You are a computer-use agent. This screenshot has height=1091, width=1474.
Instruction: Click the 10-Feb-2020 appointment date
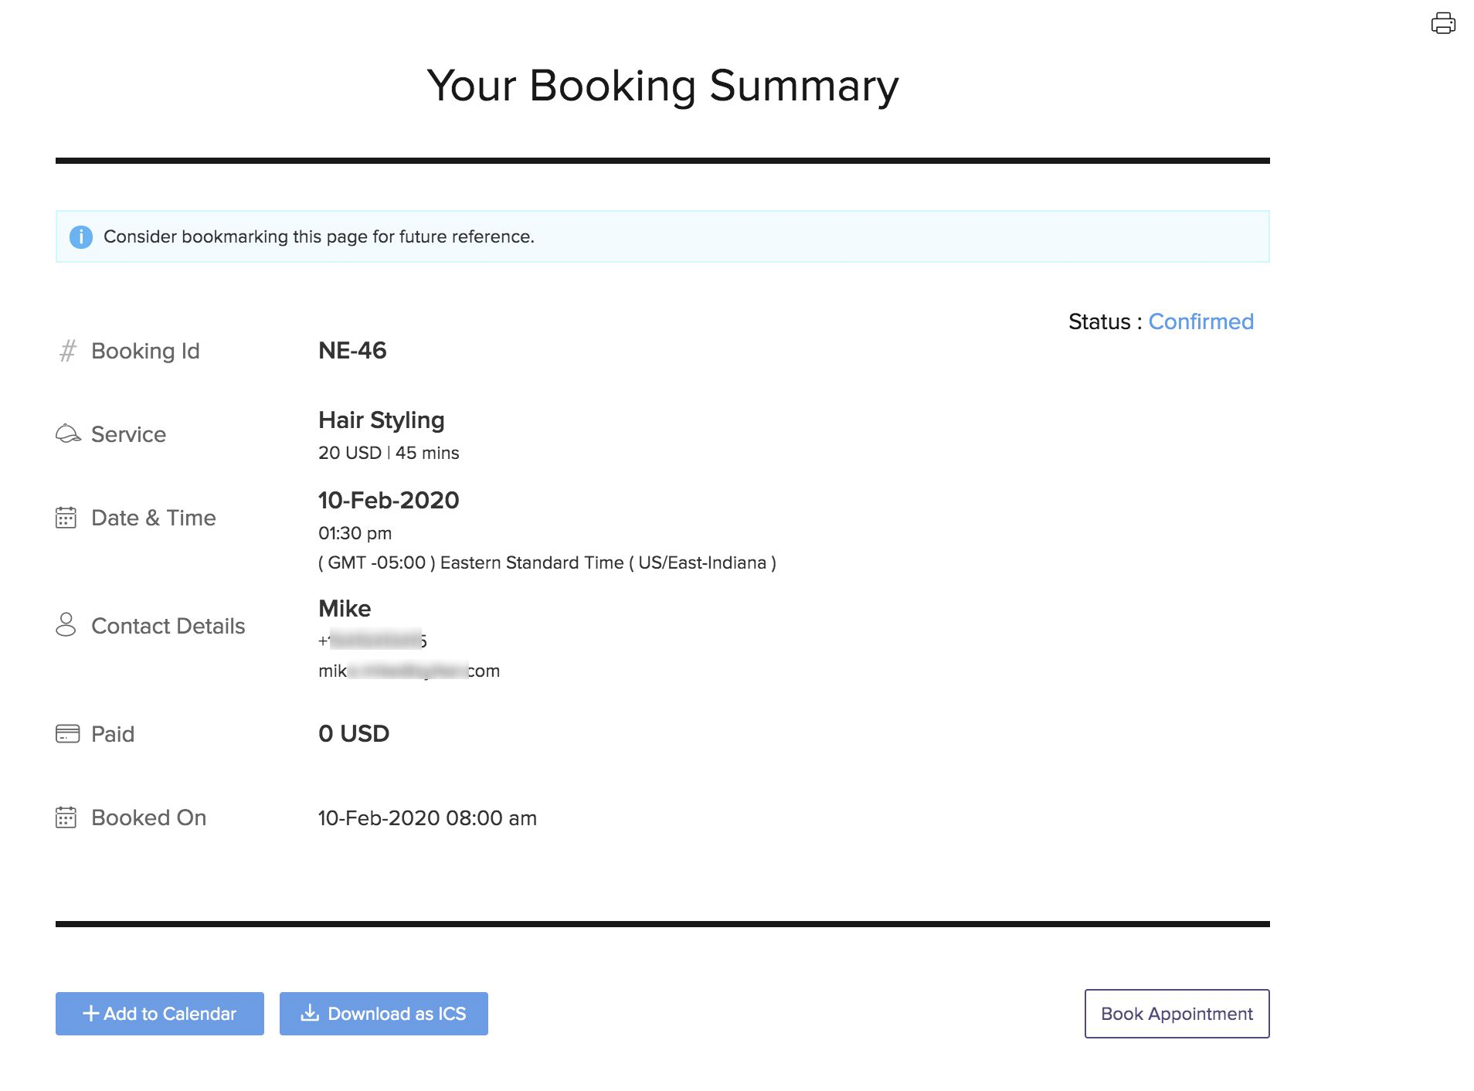coord(389,500)
